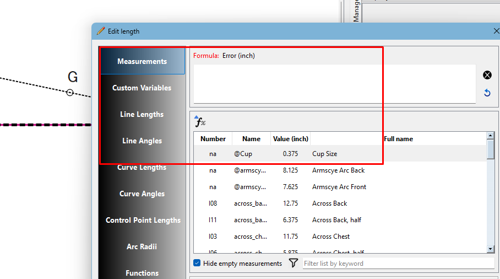This screenshot has width=500, height=279.
Task: Sort by Value (inch) column header
Action: click(x=290, y=139)
